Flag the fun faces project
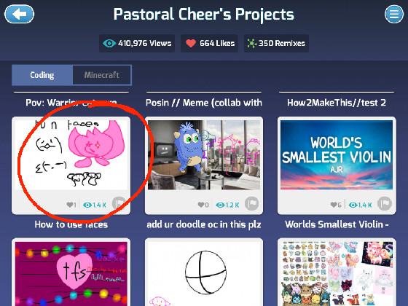The image size is (408, 306). click(x=119, y=203)
